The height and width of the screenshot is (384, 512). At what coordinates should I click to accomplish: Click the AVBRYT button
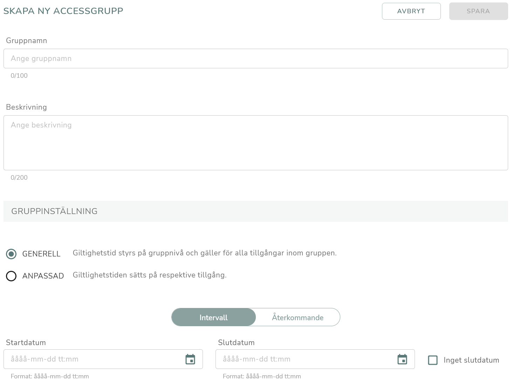click(411, 11)
